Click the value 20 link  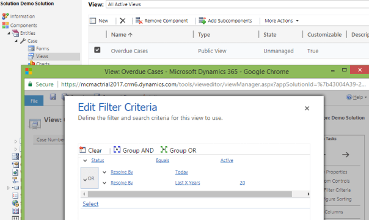[x=243, y=183]
